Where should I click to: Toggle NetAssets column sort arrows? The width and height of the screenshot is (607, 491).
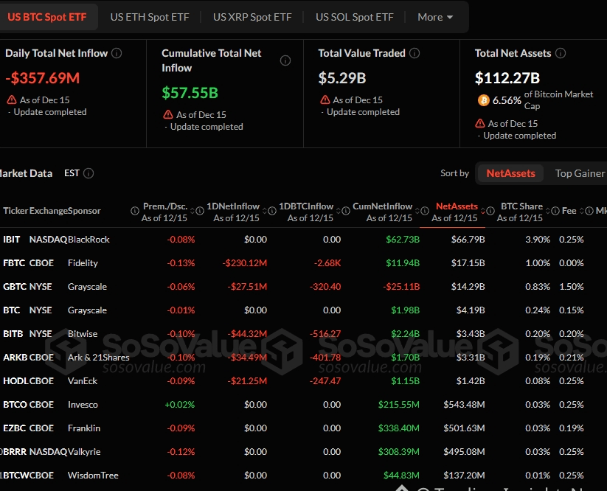pyautogui.click(x=483, y=211)
